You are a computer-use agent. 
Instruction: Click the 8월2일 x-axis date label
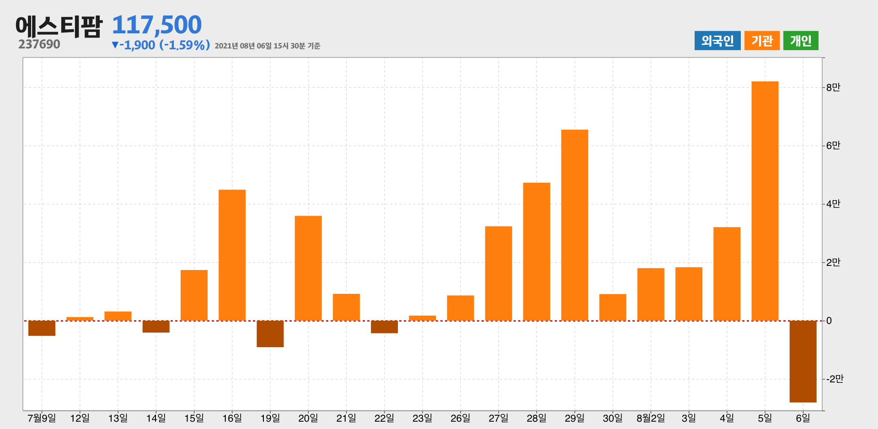(651, 418)
